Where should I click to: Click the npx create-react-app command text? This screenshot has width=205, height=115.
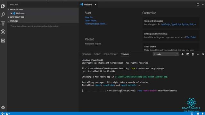(x=148, y=68)
